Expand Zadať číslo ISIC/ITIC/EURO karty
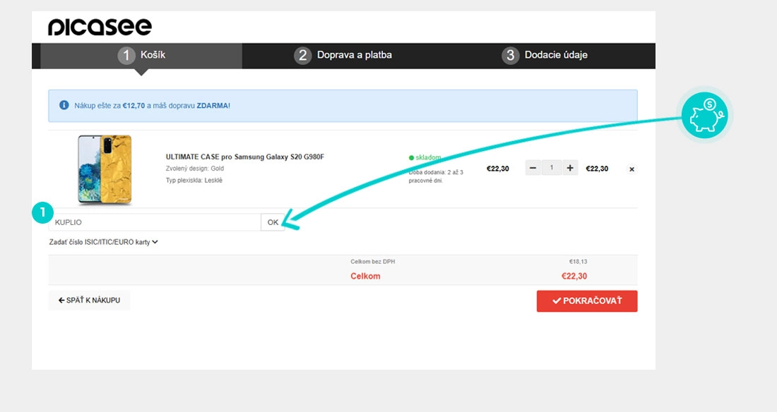 [103, 242]
